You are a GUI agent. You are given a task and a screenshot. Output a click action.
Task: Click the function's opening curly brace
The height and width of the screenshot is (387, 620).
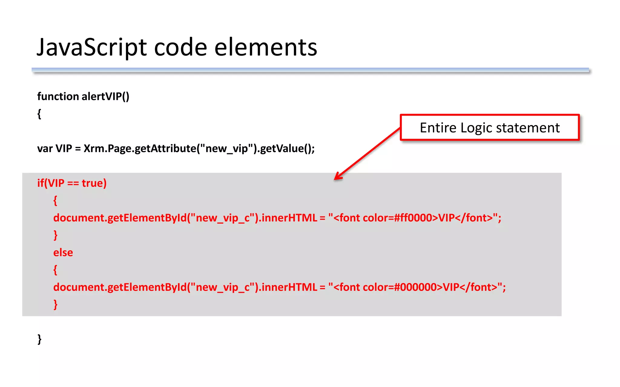[x=39, y=114]
